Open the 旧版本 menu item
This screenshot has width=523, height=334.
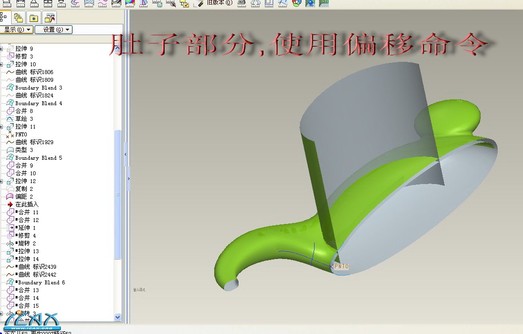tap(220, 2)
